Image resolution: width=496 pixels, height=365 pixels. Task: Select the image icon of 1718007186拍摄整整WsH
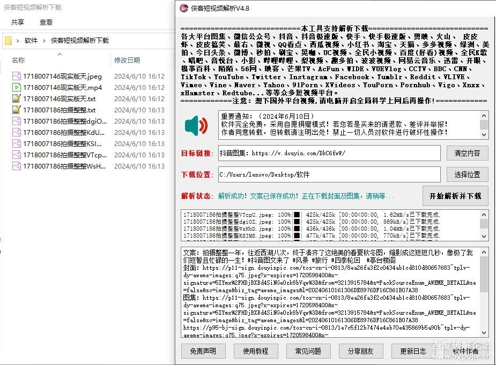[17, 166]
